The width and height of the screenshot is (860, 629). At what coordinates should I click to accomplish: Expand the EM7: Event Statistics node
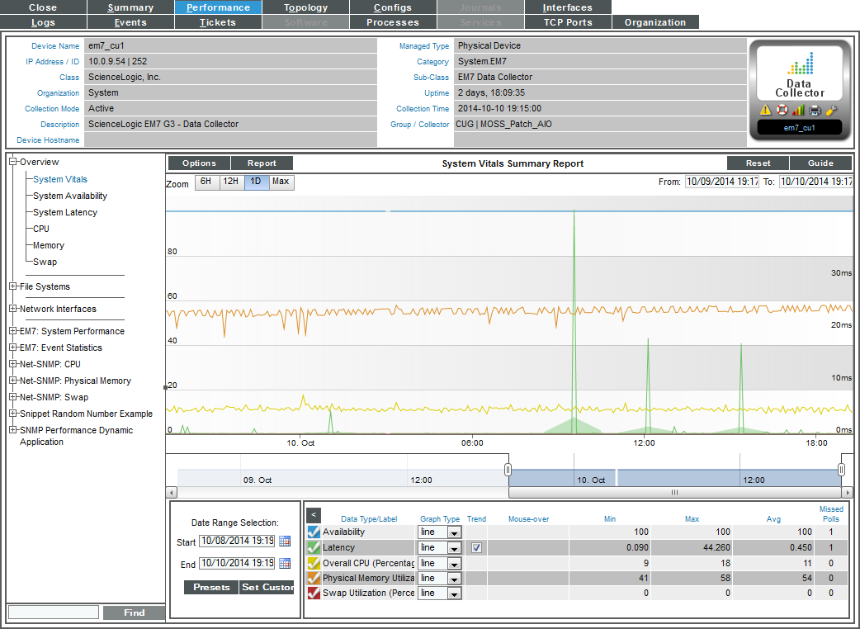pyautogui.click(x=13, y=348)
